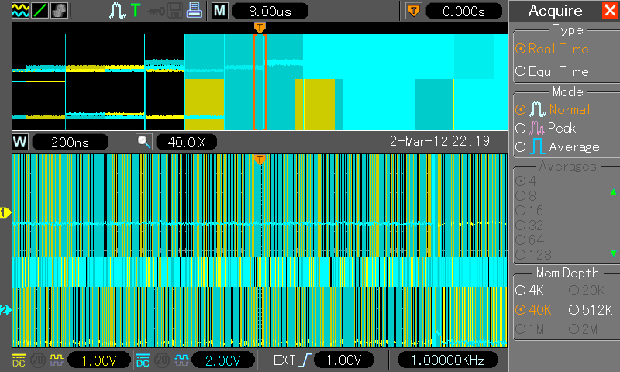The height and width of the screenshot is (372, 620).
Task: Click the dual waveform display icon
Action: (x=21, y=10)
